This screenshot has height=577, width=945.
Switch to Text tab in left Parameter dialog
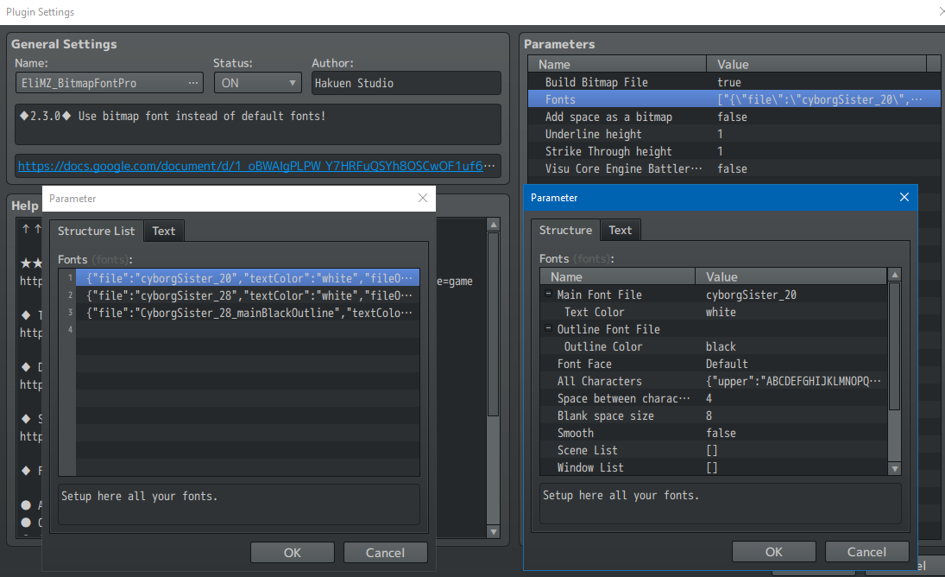coord(164,231)
